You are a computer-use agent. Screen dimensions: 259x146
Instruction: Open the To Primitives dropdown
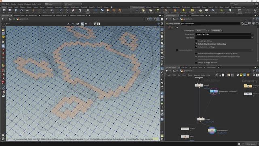[x=217, y=31]
